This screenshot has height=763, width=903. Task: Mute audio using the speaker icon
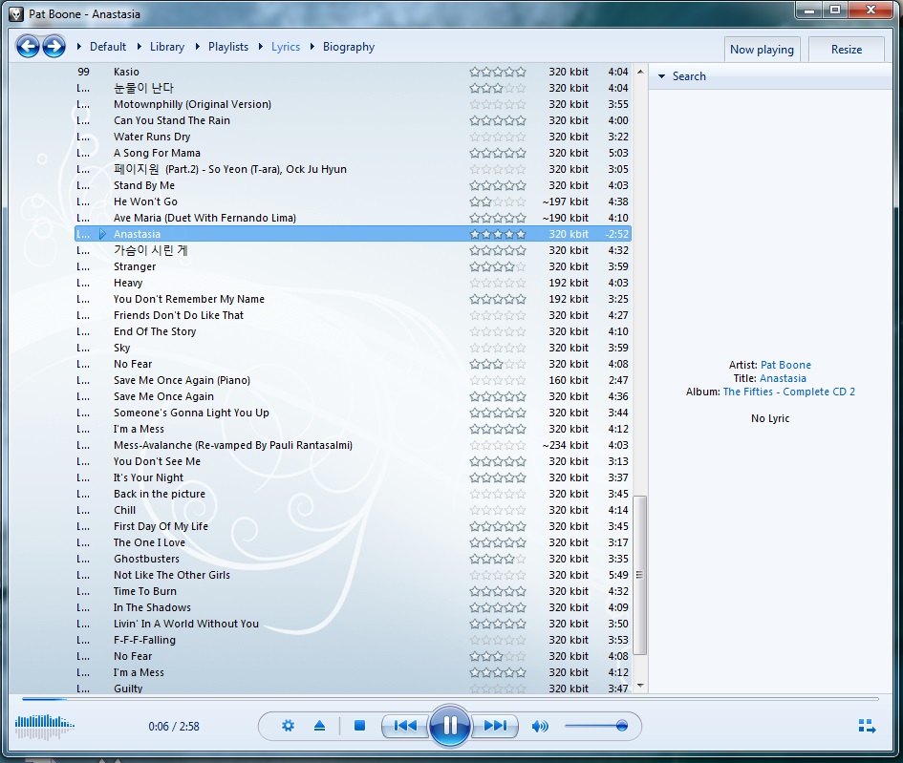540,726
